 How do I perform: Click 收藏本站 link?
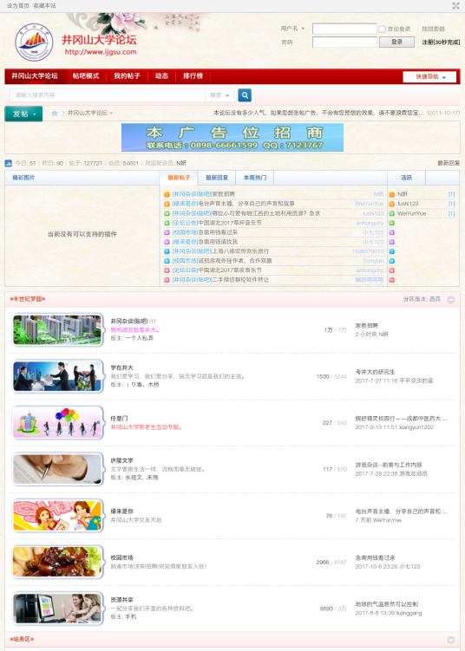[44, 6]
